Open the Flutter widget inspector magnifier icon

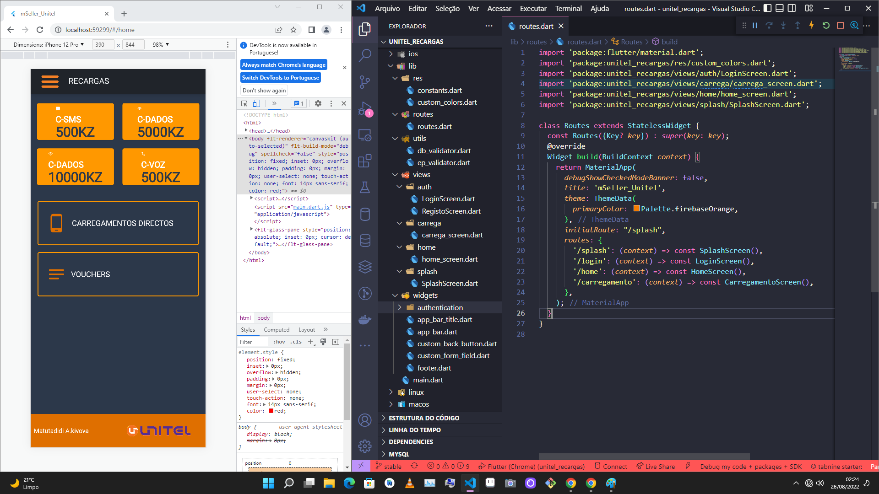[x=854, y=26]
